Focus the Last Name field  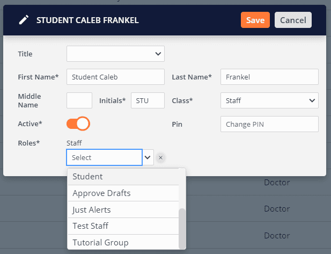tap(269, 77)
